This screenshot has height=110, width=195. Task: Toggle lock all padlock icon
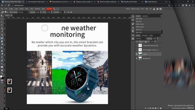pos(146,42)
